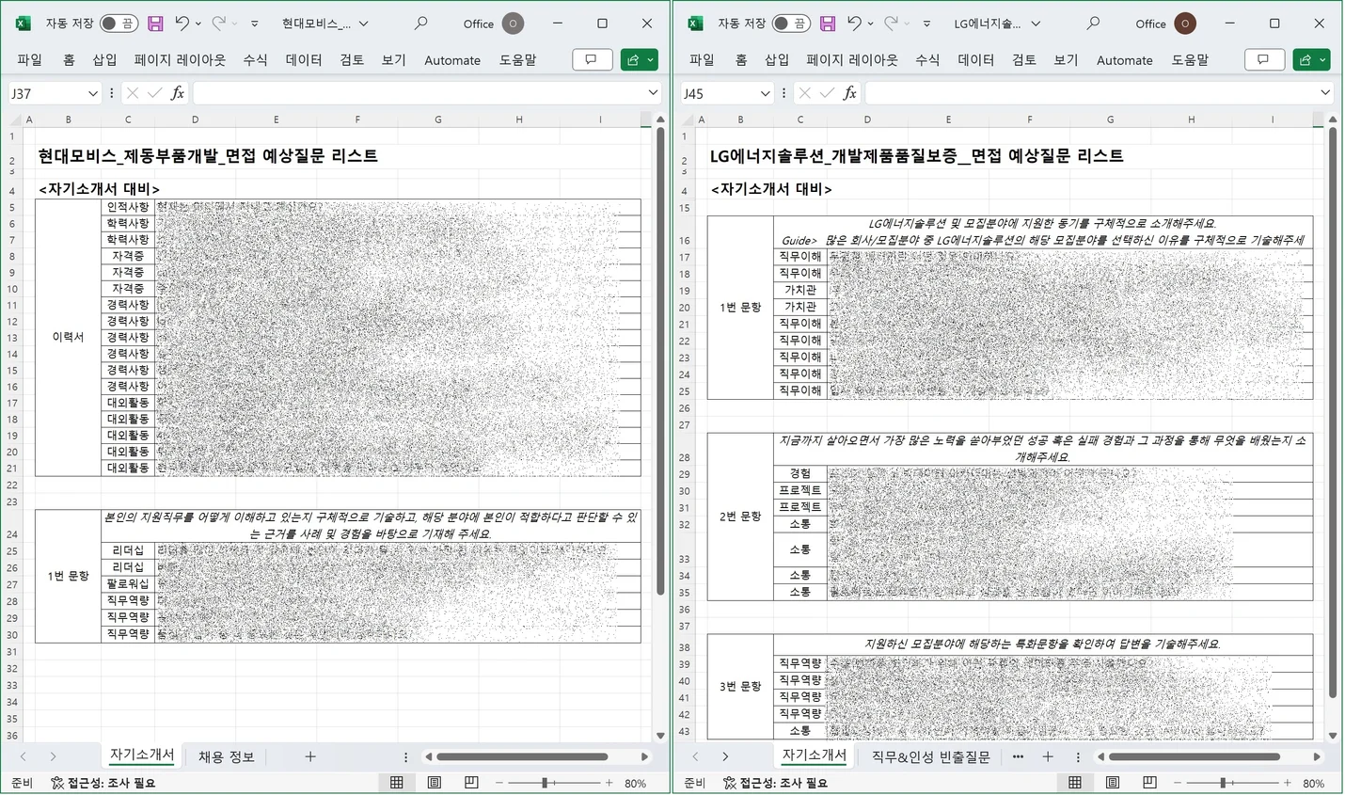Screen dimensions: 1345x795
Task: Add a new sheet in the LG에너지솔루션 window
Action: pyautogui.click(x=1048, y=756)
